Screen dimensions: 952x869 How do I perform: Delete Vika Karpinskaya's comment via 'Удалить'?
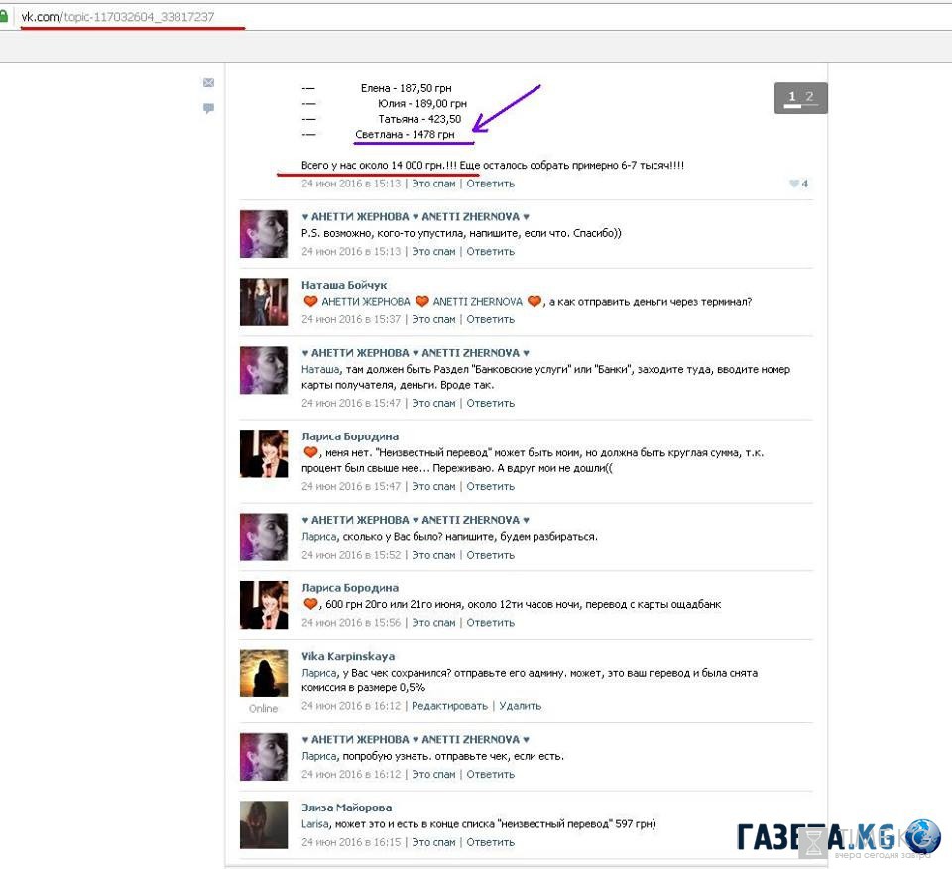[x=520, y=706]
